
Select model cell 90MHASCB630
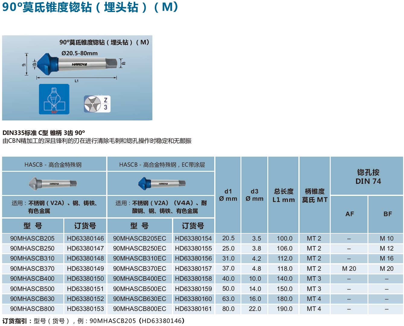click(32, 299)
